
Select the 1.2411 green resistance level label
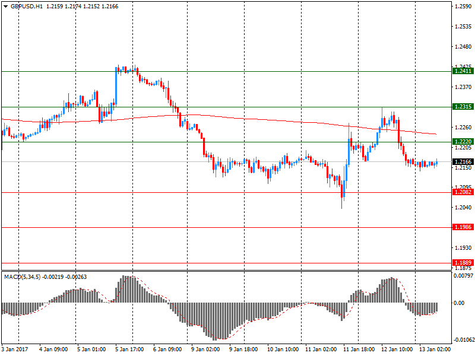(x=463, y=71)
